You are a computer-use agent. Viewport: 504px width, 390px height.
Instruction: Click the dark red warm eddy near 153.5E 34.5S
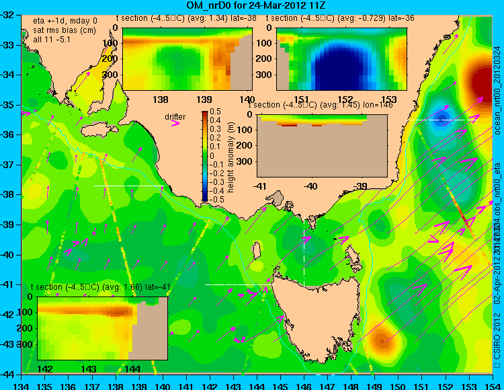pos(482,83)
